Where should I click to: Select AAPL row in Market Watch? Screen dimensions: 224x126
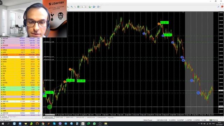click(x=20, y=52)
